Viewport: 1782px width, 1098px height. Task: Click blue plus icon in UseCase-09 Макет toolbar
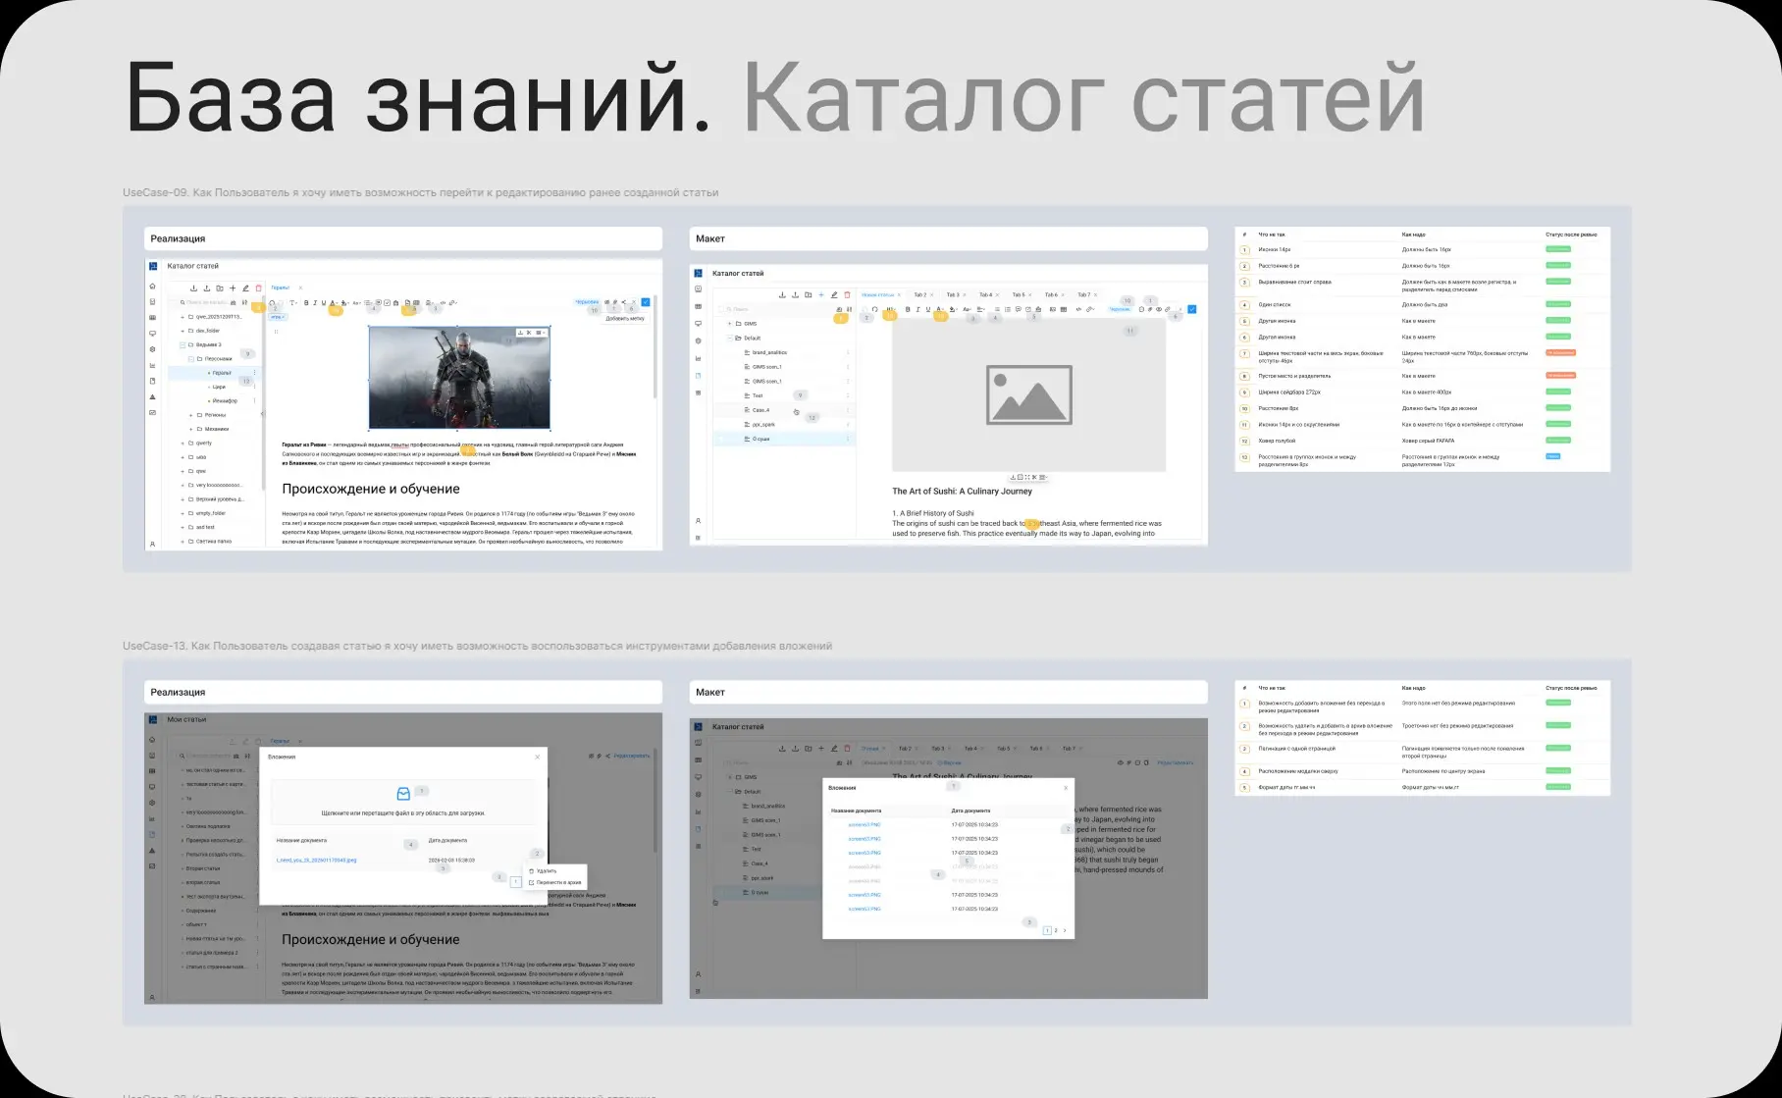(821, 294)
